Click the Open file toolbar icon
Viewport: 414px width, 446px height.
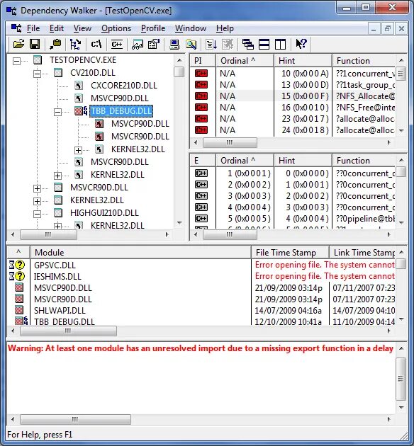coord(19,45)
